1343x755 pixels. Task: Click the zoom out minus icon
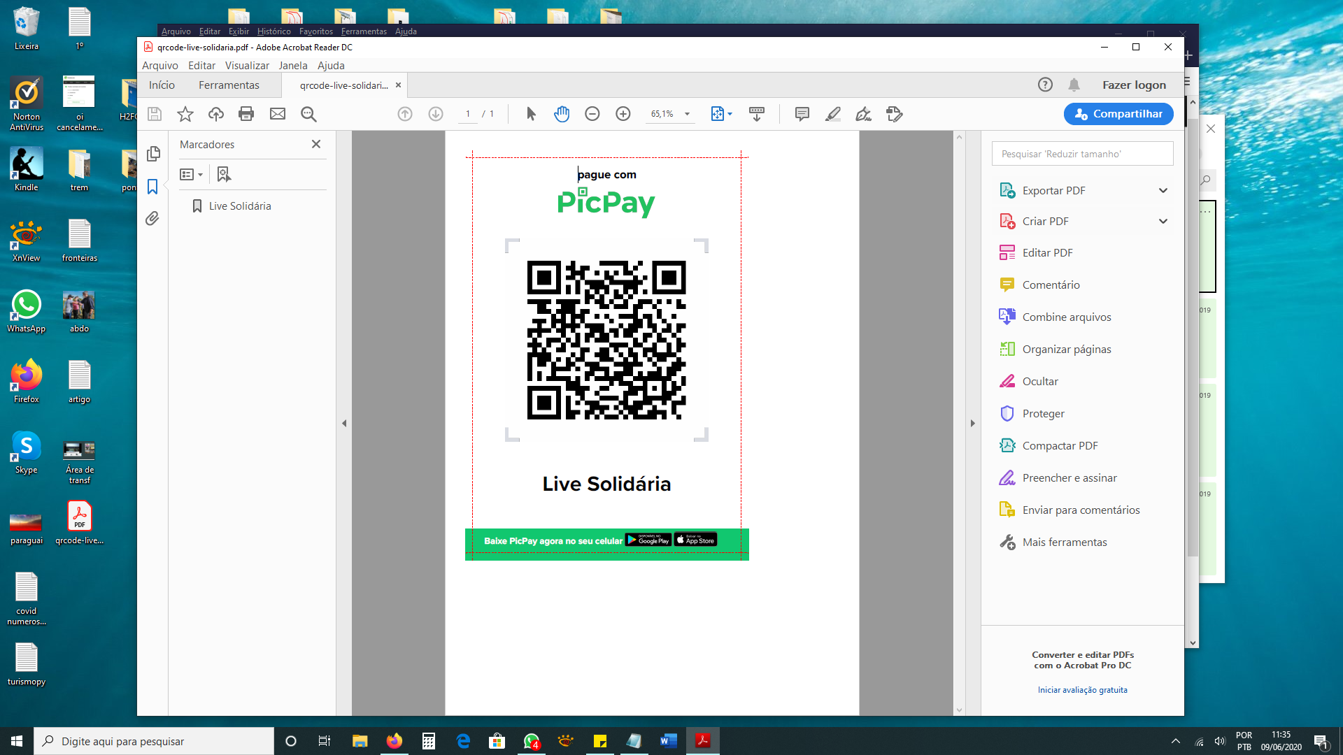[x=592, y=114]
